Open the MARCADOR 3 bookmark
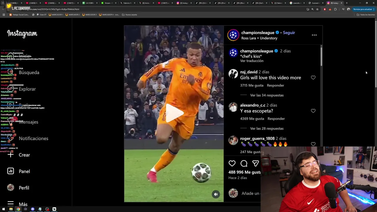The height and width of the screenshot is (212, 377). coord(90,15)
